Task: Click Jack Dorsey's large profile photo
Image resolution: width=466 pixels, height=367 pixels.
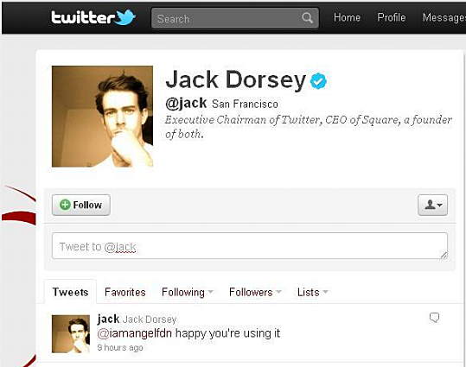Action: tap(103, 117)
